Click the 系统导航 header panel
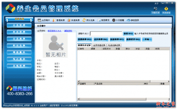 coord(19,19)
